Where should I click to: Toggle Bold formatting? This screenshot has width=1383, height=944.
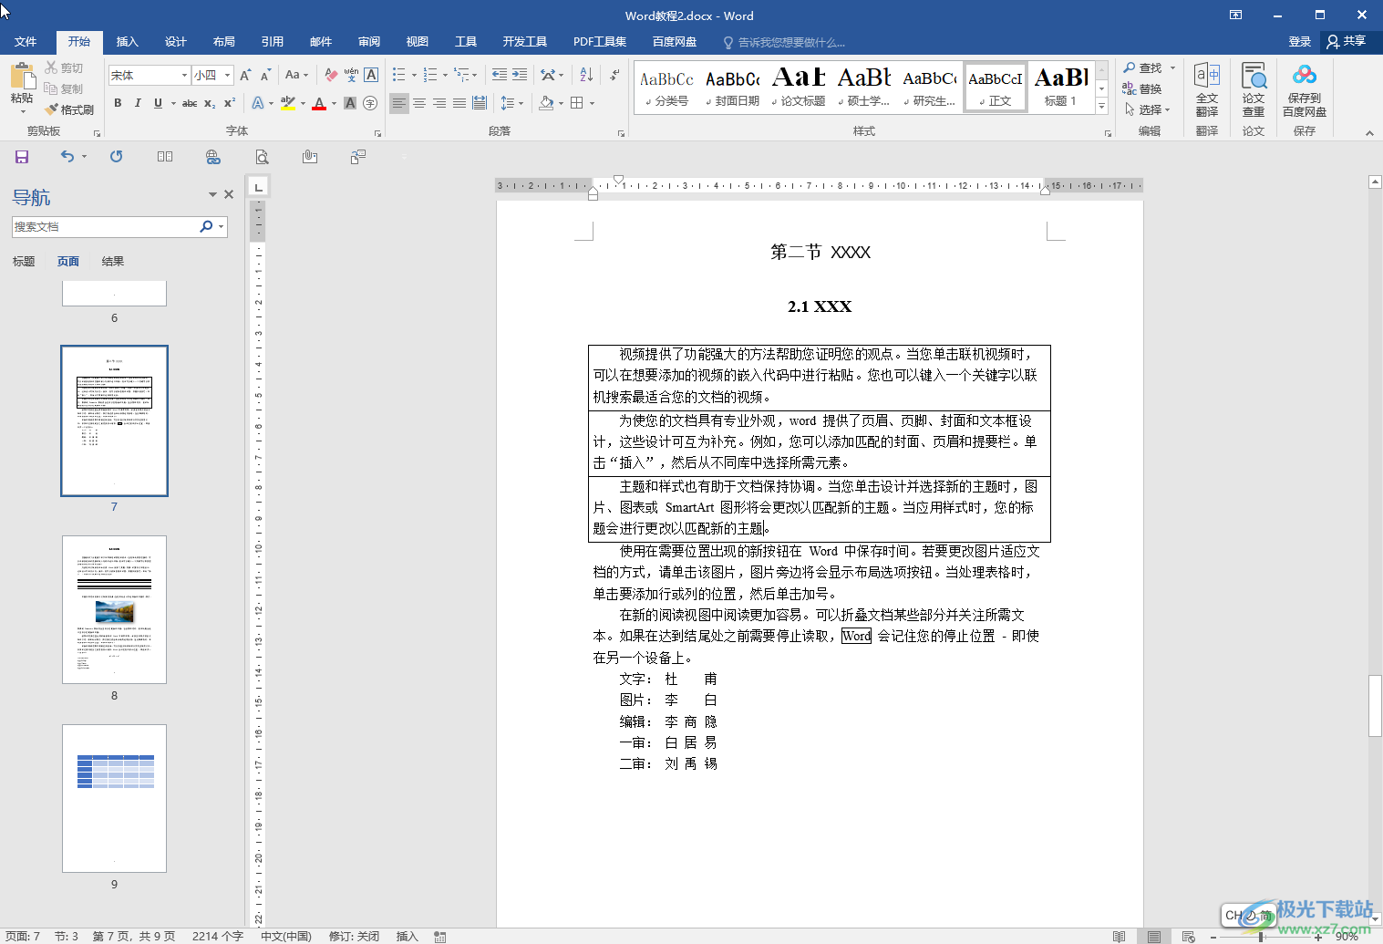pos(118,103)
